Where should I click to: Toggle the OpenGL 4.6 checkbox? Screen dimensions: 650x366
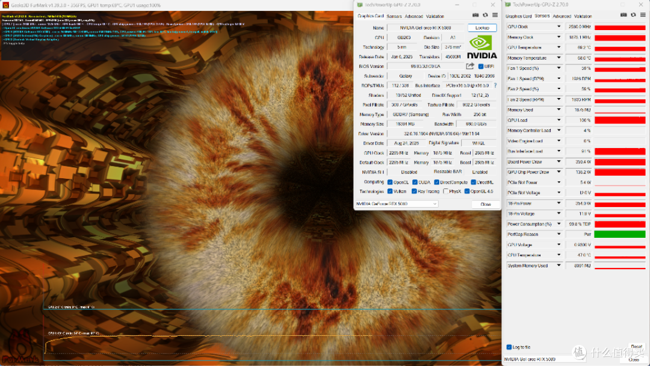click(x=467, y=191)
